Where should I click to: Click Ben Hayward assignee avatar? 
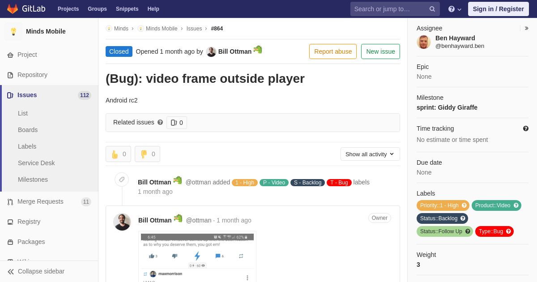click(424, 42)
